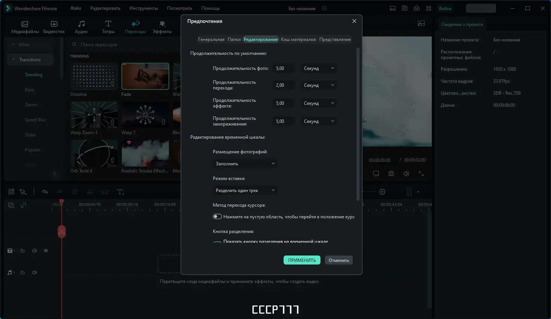This screenshot has width=551, height=319.
Task: Click the cloud upload icon in title bar
Action: (x=417, y=8)
